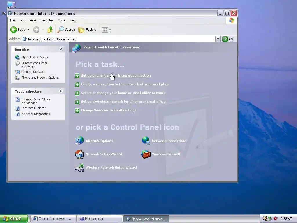
Task: Open the Internet Explorer troubleshooter link
Action: click(34, 108)
